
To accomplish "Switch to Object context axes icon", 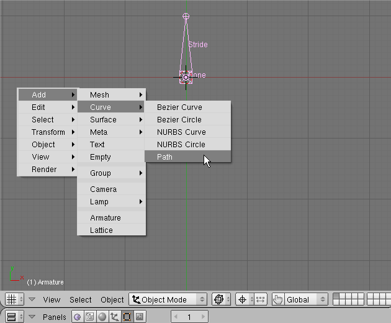I will click(114, 317).
